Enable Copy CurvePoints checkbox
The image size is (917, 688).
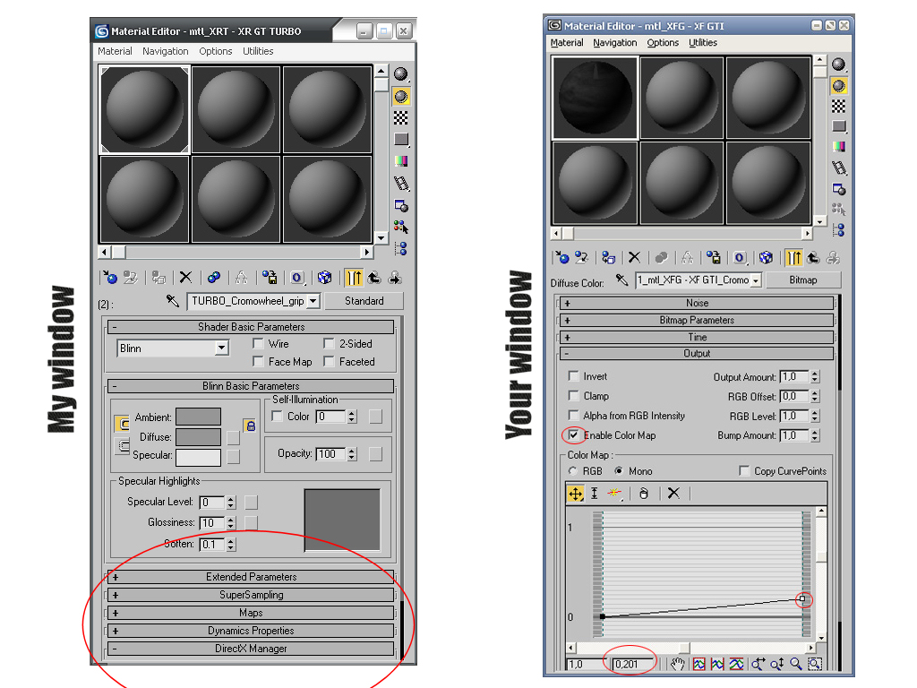(744, 470)
